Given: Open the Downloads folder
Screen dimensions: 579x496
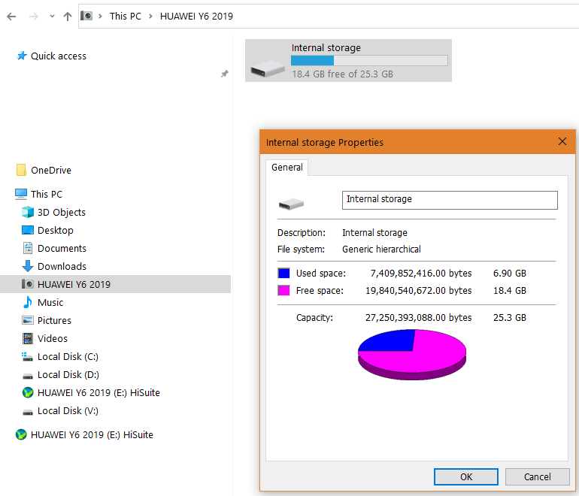Looking at the screenshot, I should (x=62, y=267).
